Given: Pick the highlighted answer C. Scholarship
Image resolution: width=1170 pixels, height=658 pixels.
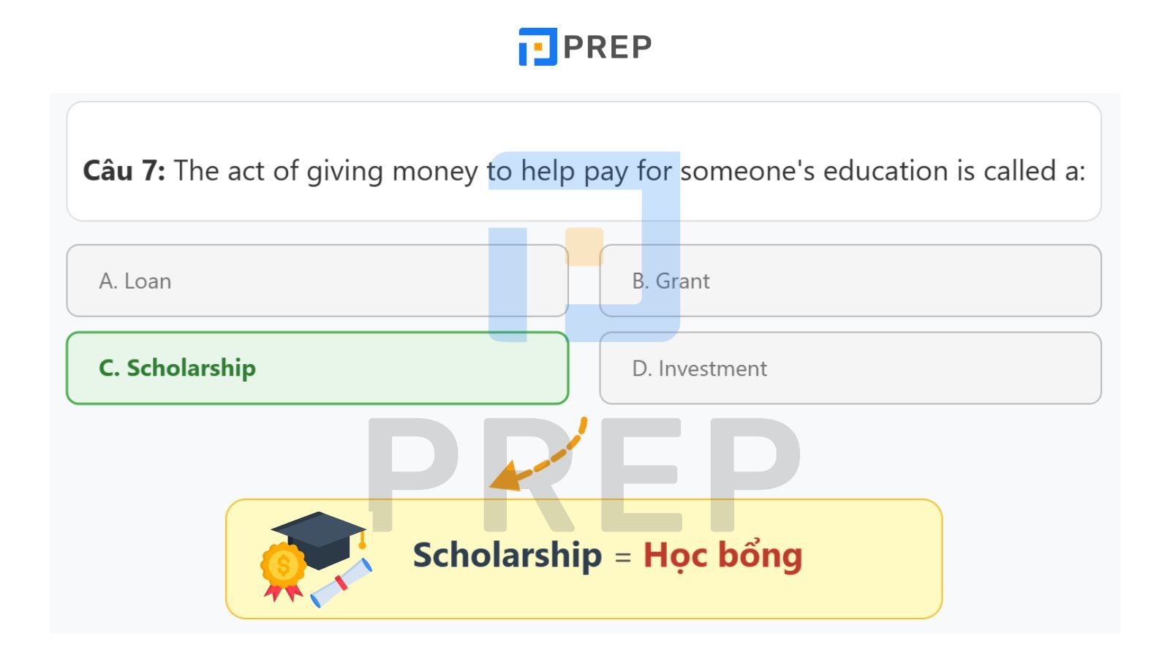Looking at the screenshot, I should (317, 368).
